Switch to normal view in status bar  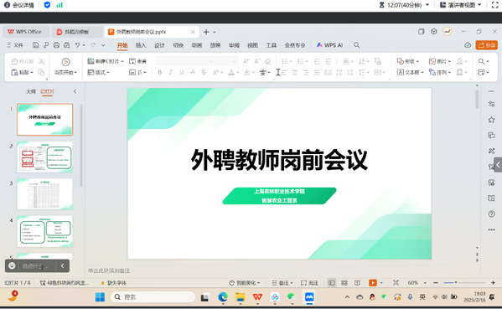pos(332,283)
